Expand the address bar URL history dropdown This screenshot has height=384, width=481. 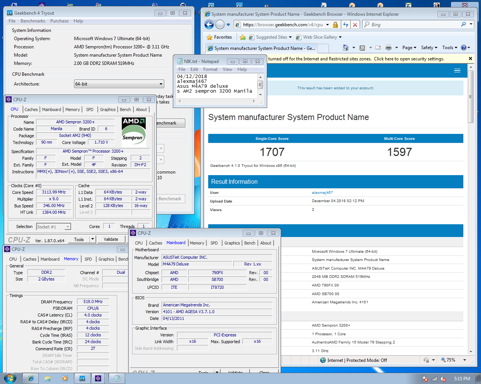tap(327, 25)
